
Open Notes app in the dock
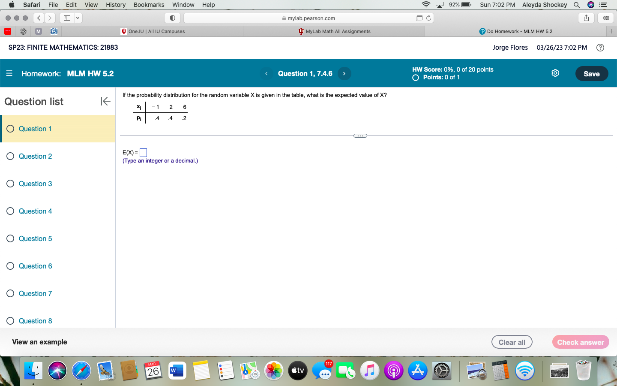[201, 370]
